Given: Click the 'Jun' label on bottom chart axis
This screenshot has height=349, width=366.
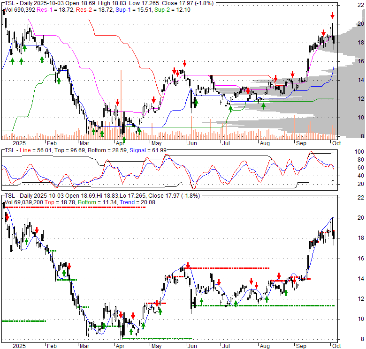Looking at the screenshot, I should tap(192, 346).
